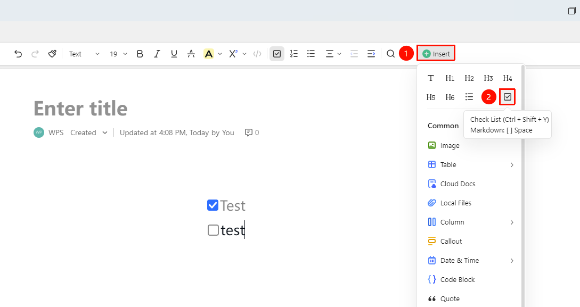Expand the superscript options arrow

(x=244, y=54)
